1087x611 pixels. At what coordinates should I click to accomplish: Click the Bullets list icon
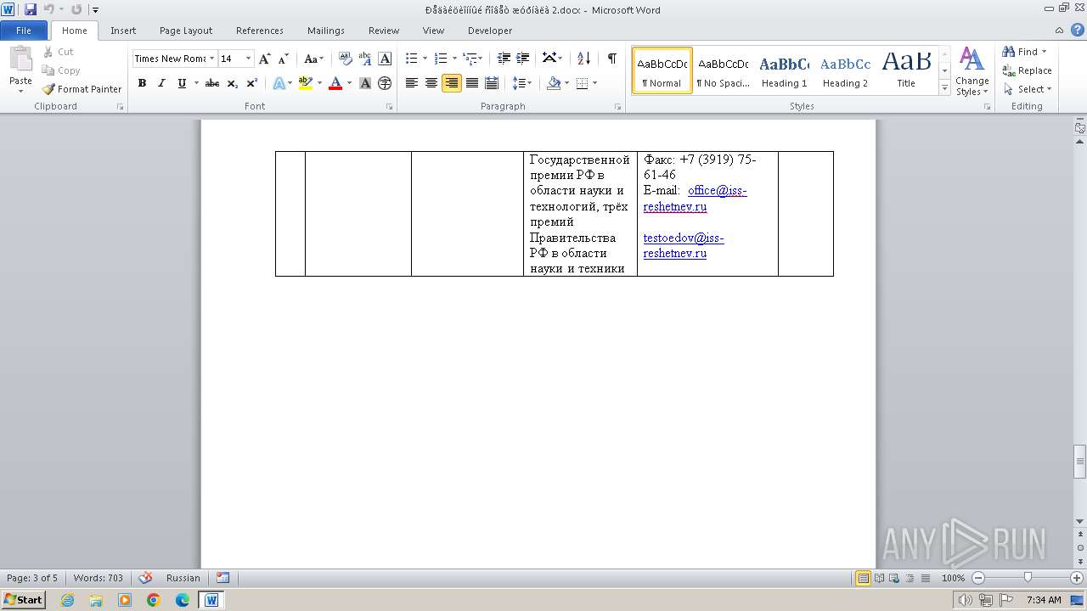coord(412,59)
